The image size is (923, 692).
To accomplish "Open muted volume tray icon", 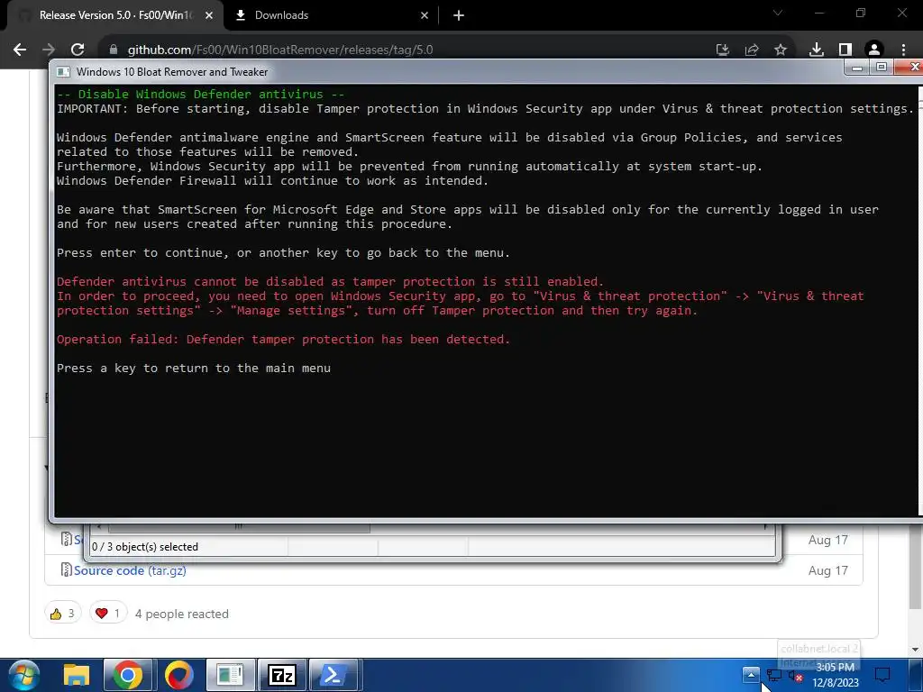I will 795,676.
